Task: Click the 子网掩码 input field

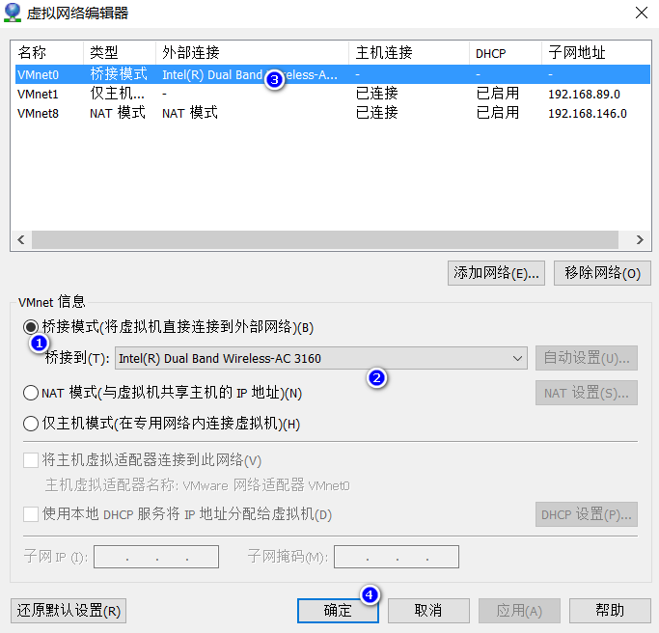Action: [397, 557]
